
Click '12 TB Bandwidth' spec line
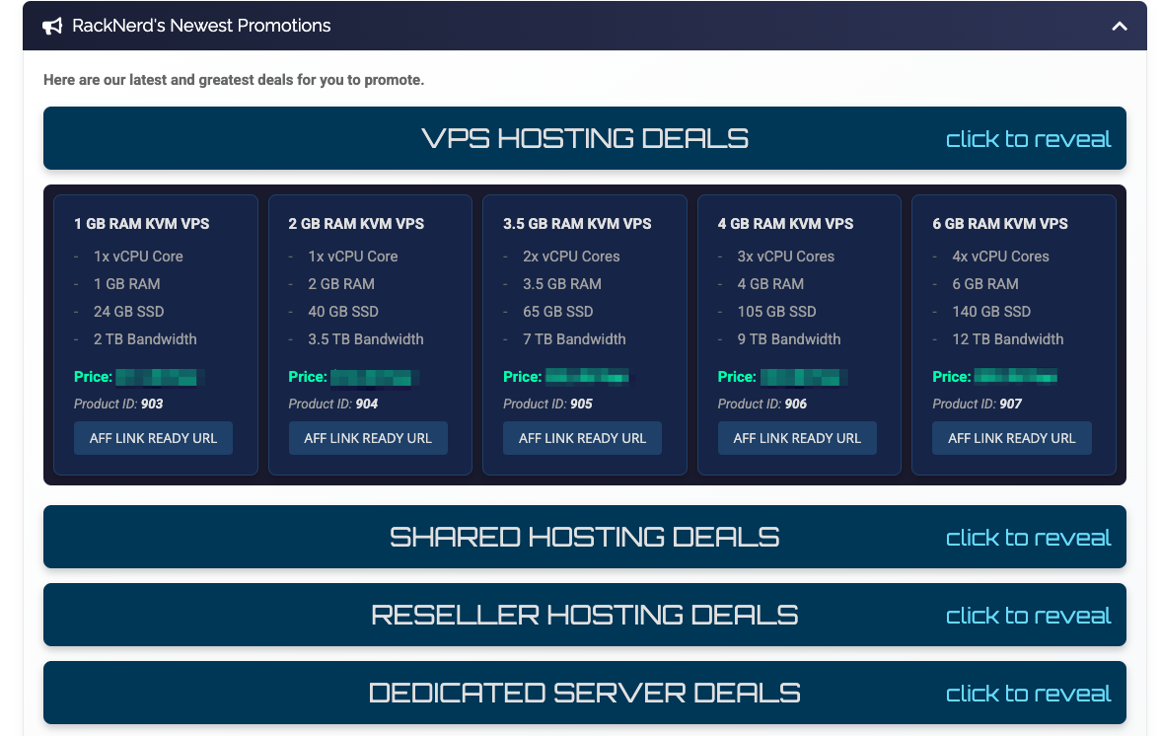pos(1008,339)
